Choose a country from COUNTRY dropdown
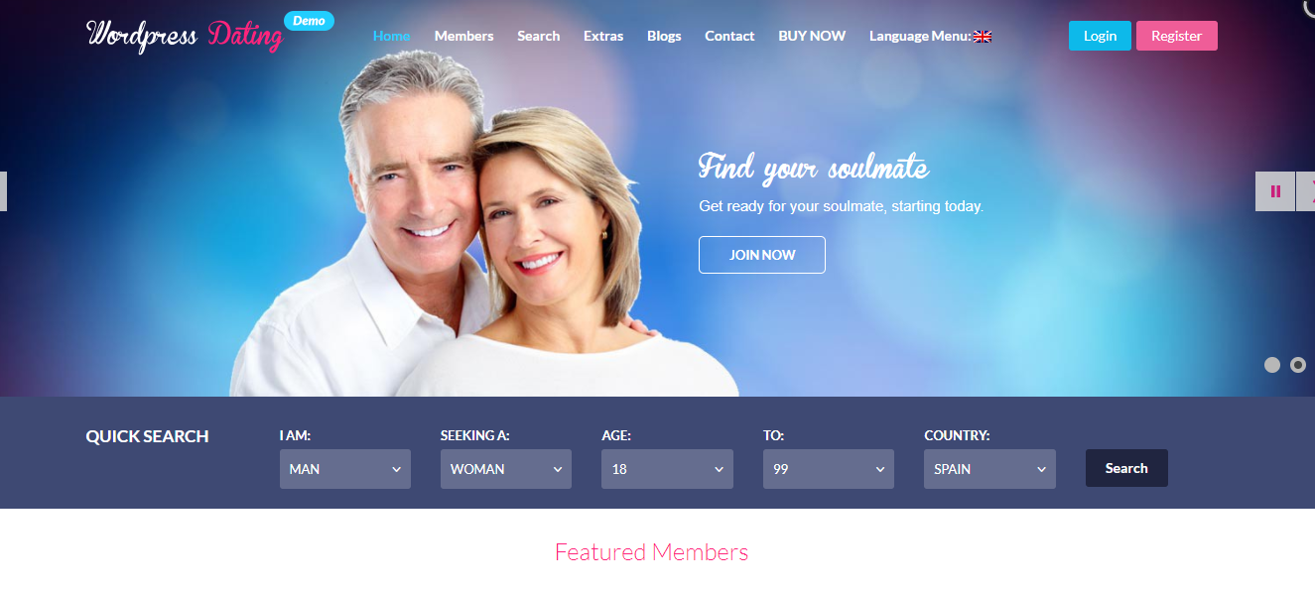Screen dimensions: 1315x590 point(989,469)
